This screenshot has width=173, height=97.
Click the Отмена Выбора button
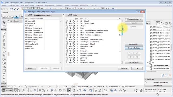[x=134, y=48]
